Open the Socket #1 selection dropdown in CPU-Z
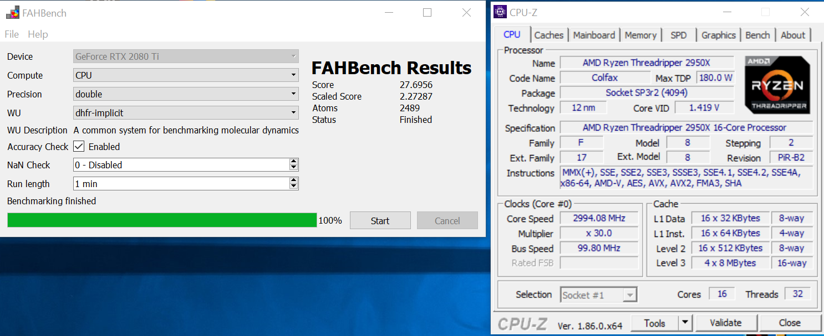The image size is (824, 336). pos(599,295)
